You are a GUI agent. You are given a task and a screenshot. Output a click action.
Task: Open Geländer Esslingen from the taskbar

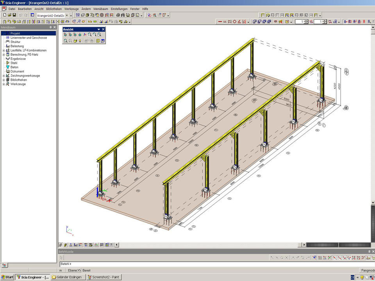click(x=68, y=277)
